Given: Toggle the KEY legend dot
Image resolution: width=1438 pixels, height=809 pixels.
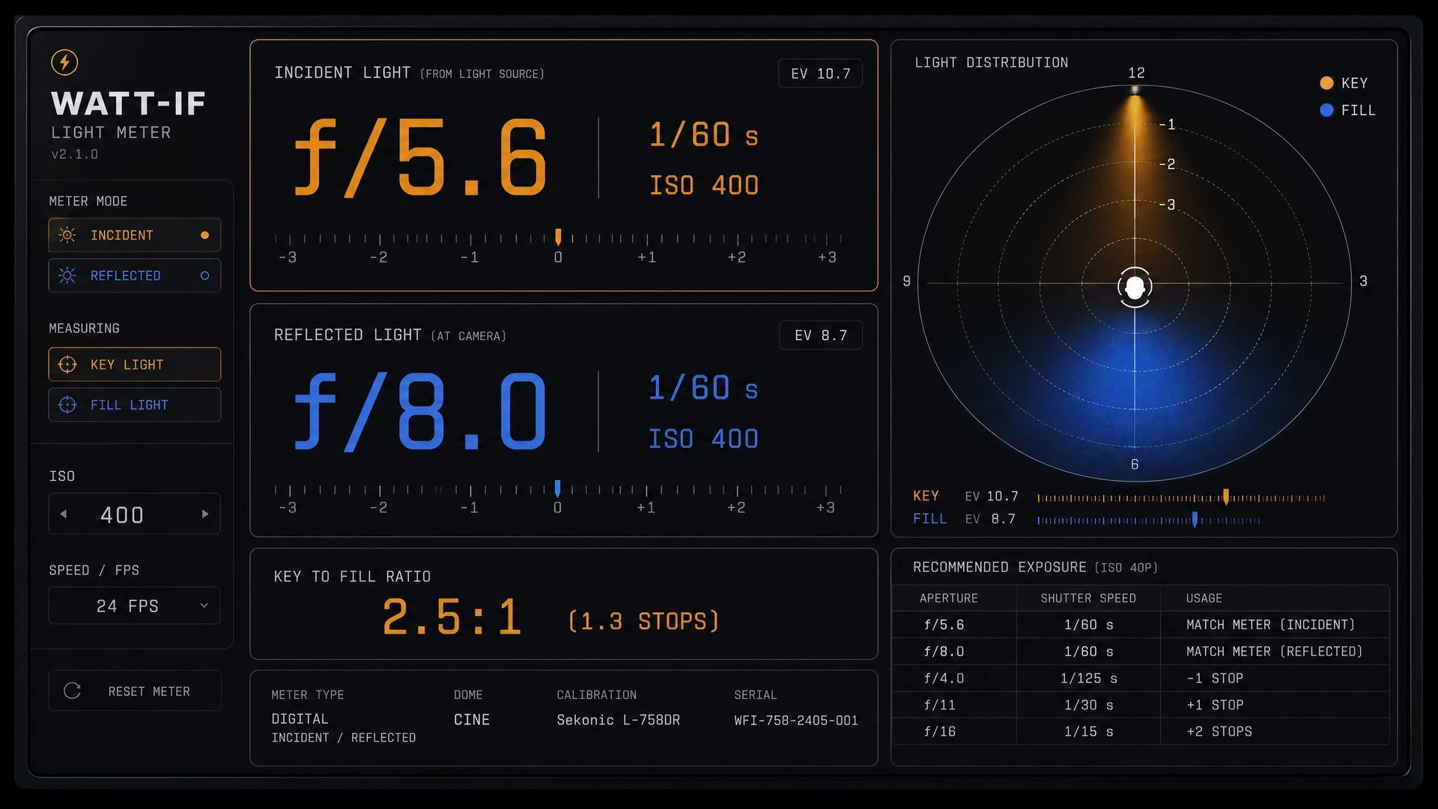Looking at the screenshot, I should pos(1326,83).
